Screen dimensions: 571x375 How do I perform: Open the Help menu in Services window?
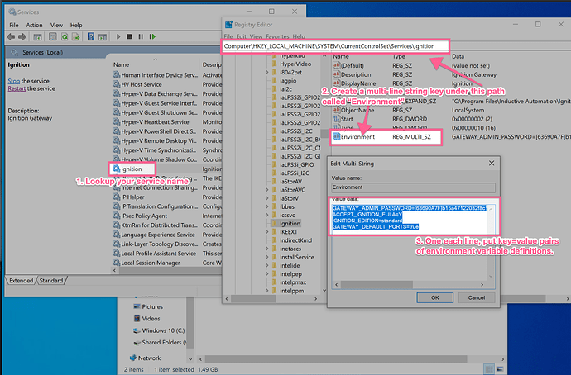pos(76,25)
